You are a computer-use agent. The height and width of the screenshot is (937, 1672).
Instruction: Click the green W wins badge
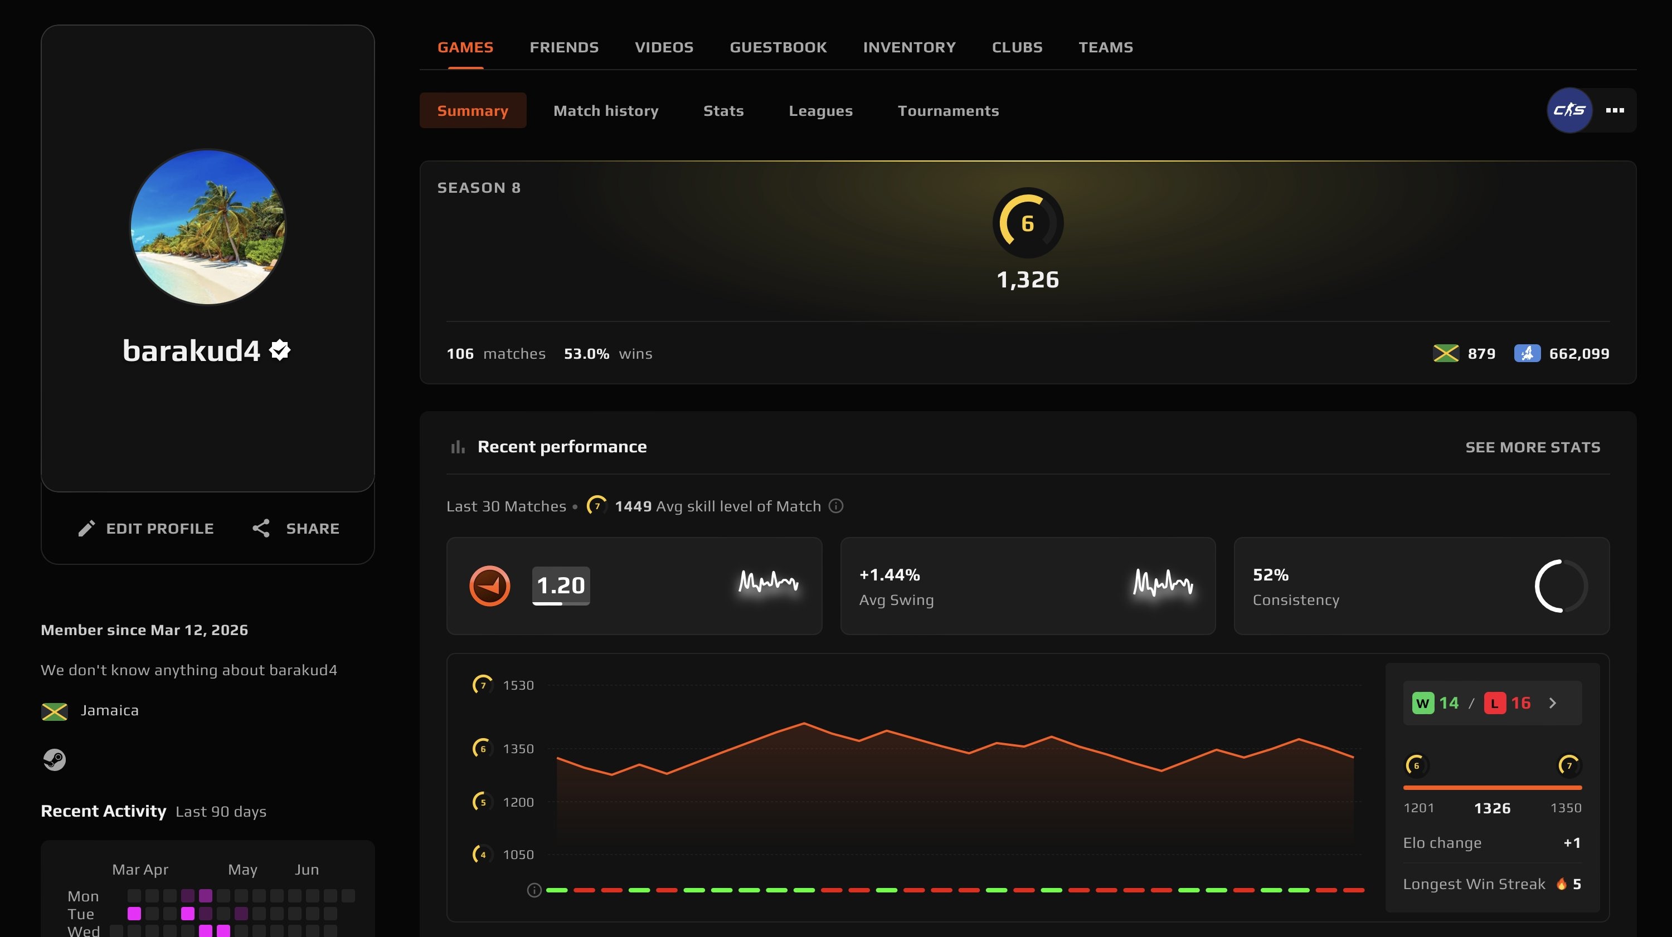1423,703
